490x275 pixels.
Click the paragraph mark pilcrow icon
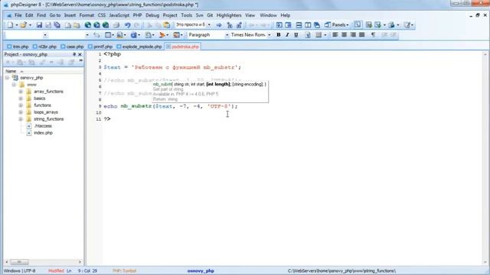(x=373, y=34)
